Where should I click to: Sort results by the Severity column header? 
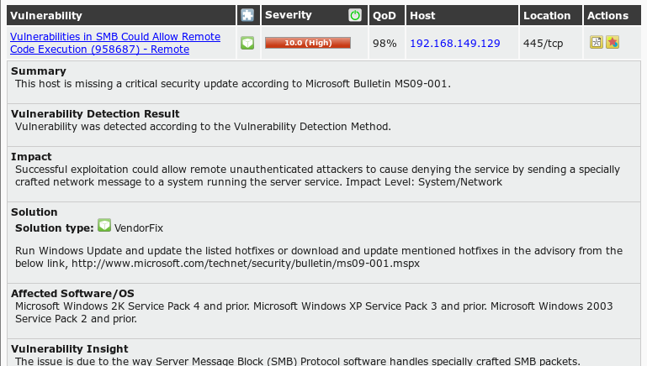[288, 15]
